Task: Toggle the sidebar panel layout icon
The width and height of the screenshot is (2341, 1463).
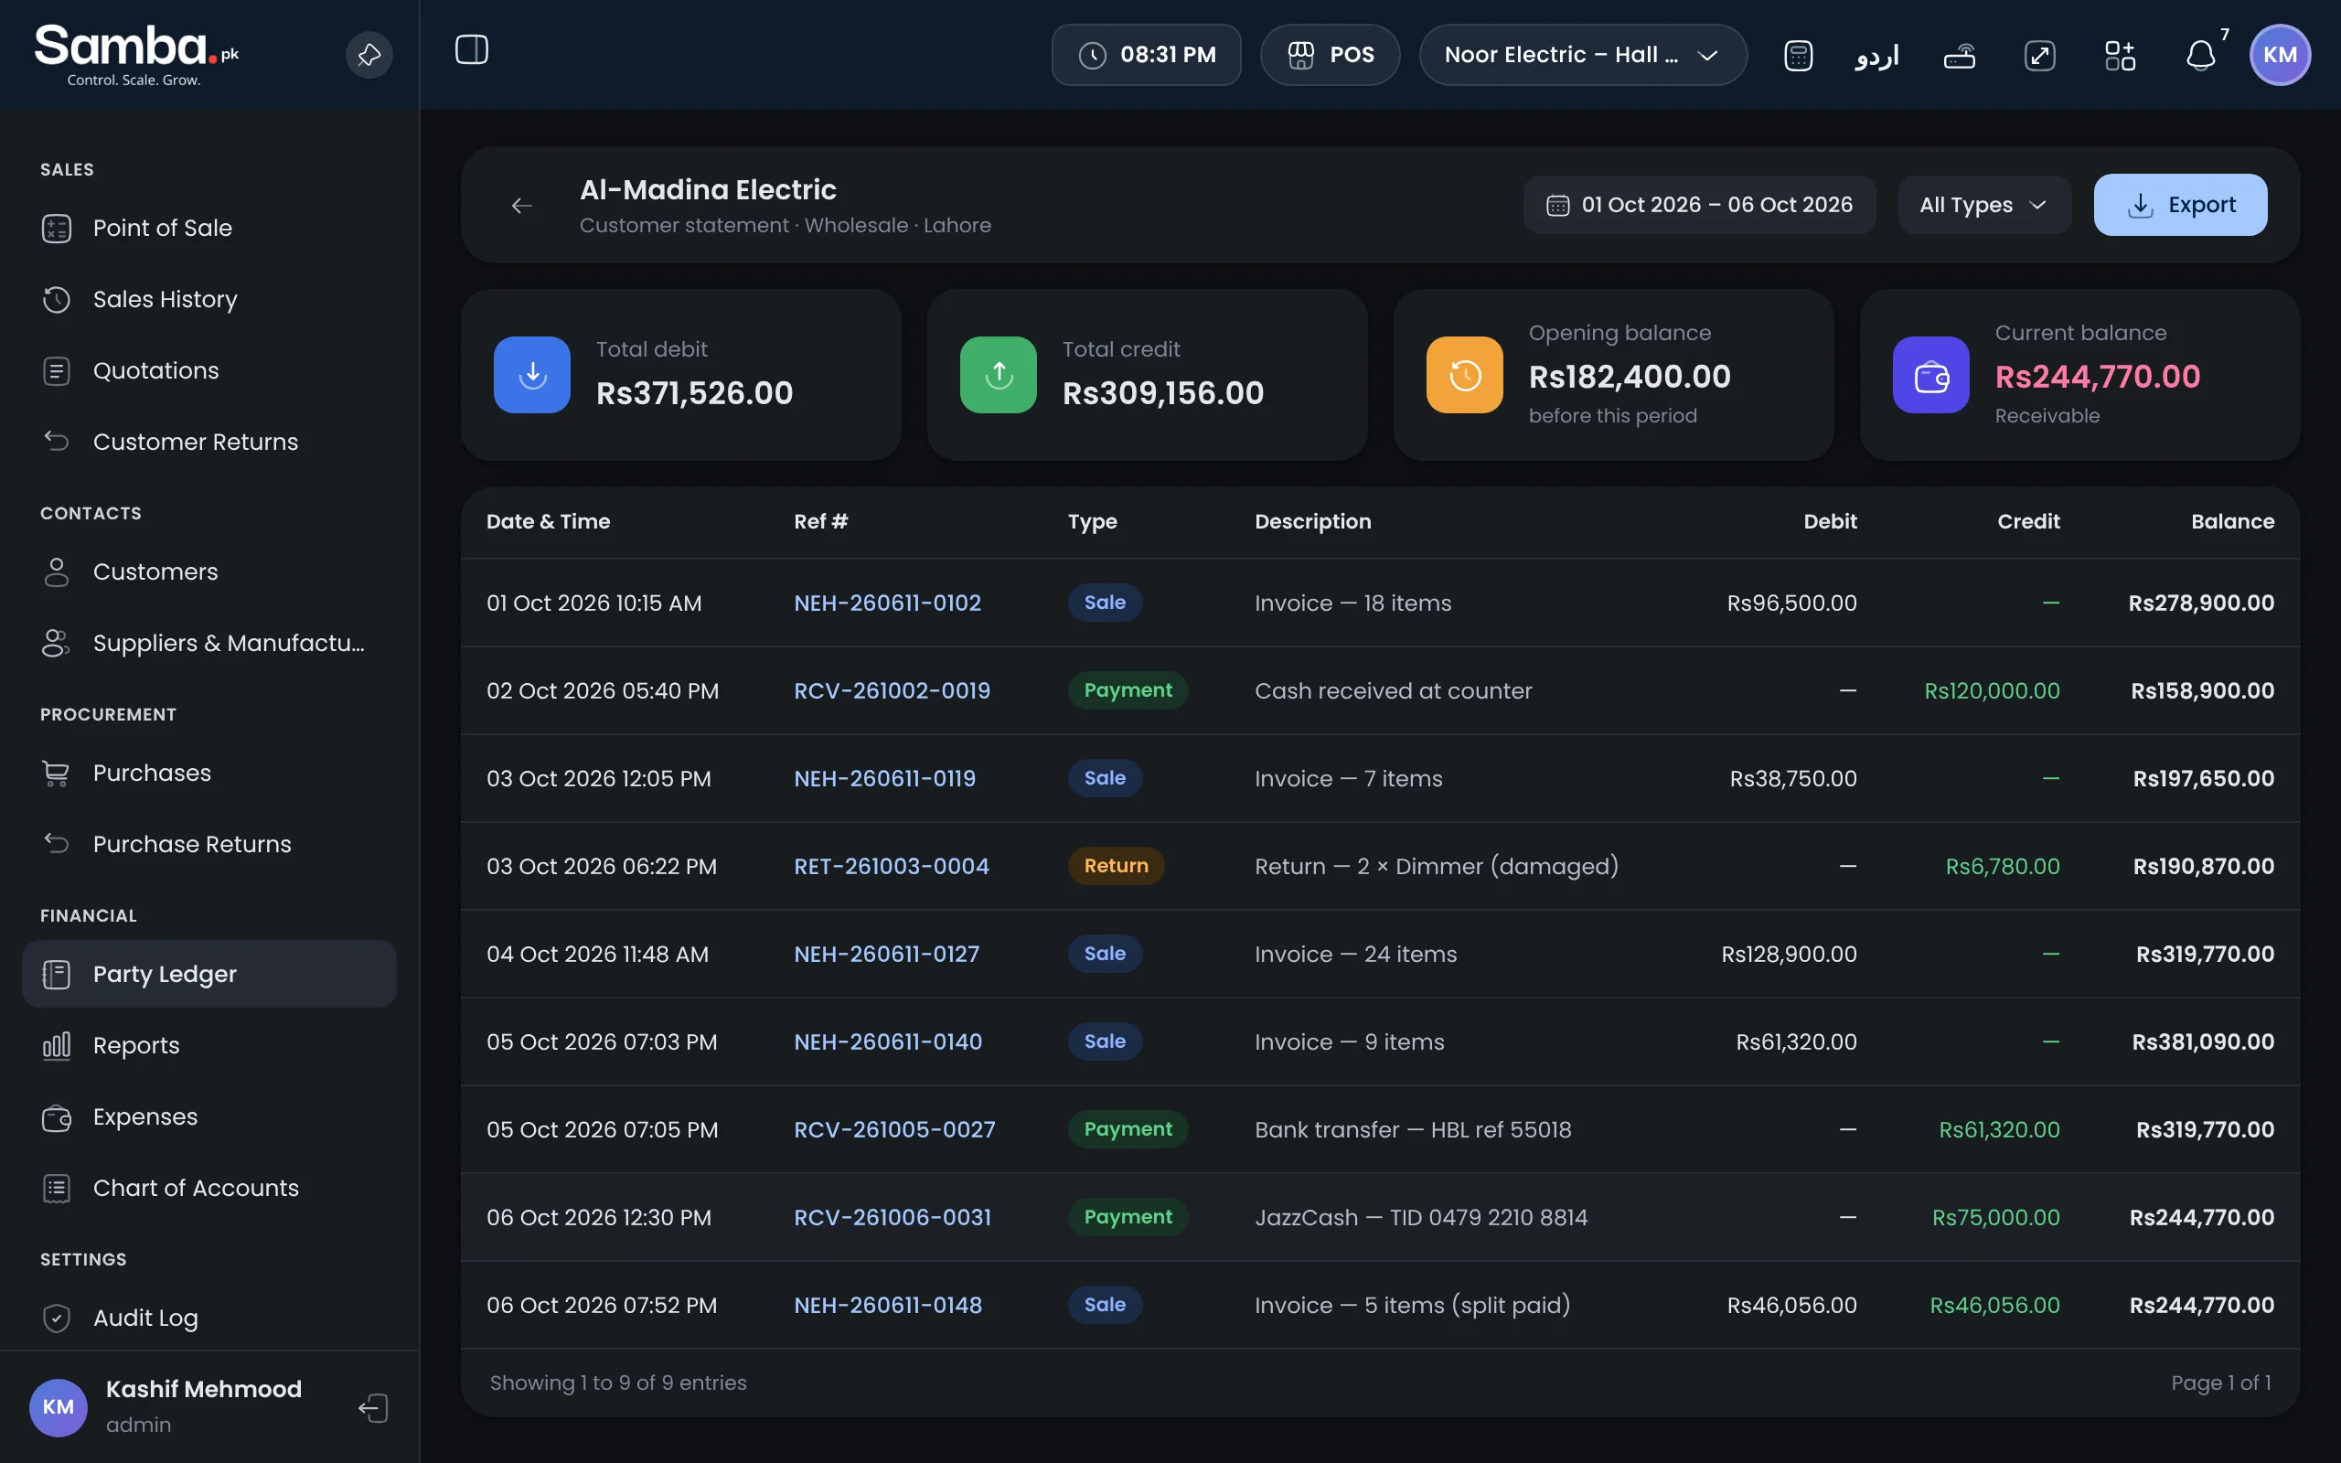Action: pyautogui.click(x=472, y=50)
